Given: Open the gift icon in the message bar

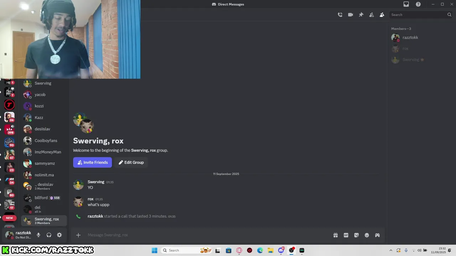Looking at the screenshot, I should coord(336,235).
